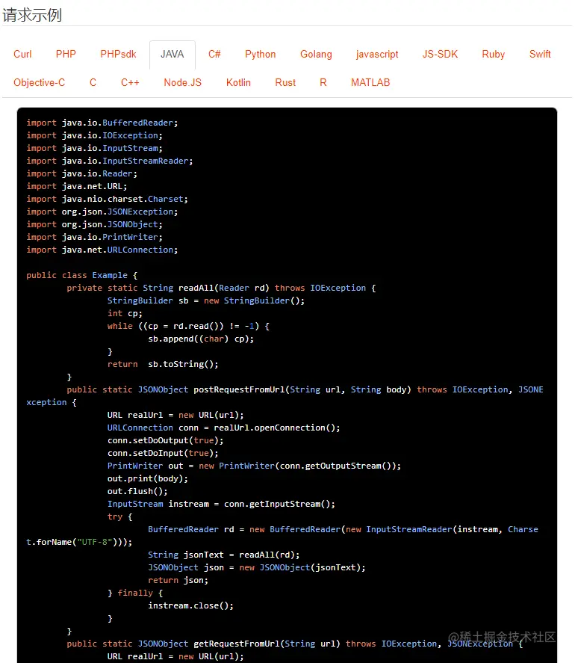Switch to the Objective-C tab
Image resolution: width=575 pixels, height=663 pixels.
pyautogui.click(x=40, y=82)
